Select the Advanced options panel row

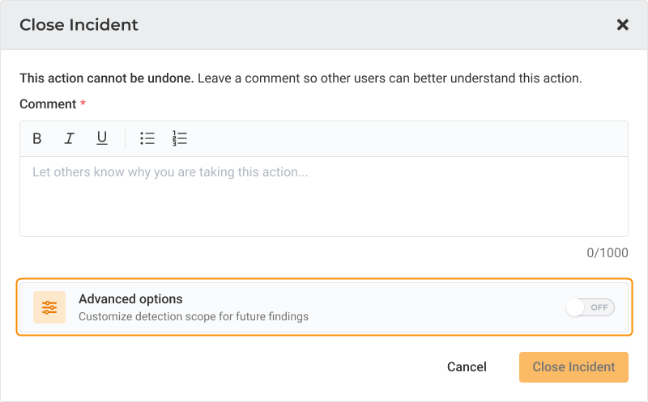[324, 307]
